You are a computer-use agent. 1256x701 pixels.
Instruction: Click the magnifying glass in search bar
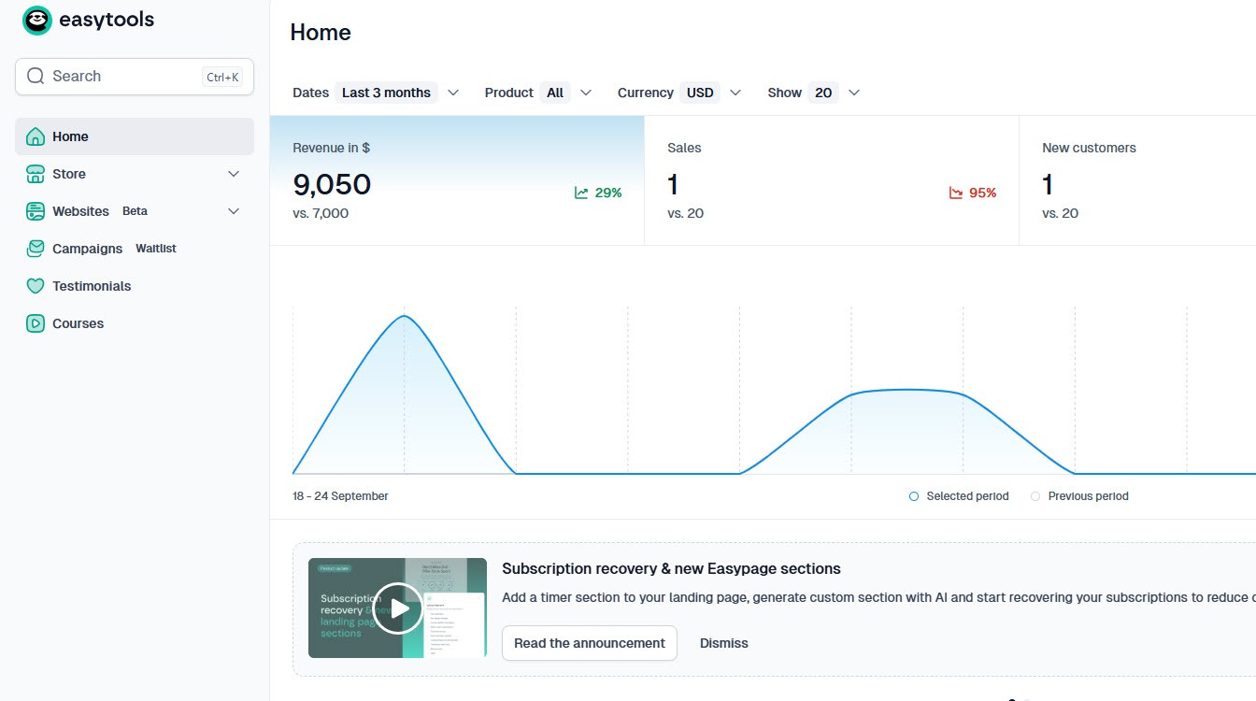(36, 76)
